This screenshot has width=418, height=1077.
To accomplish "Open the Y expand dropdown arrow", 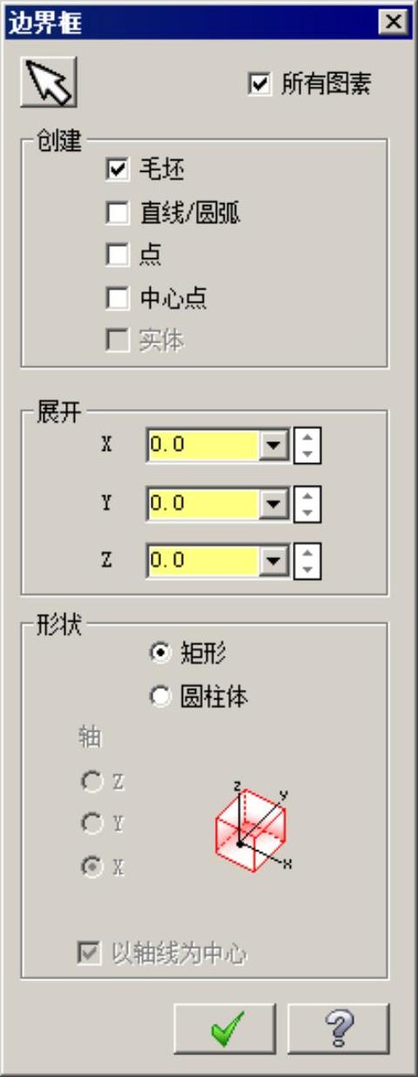I will pyautogui.click(x=274, y=503).
